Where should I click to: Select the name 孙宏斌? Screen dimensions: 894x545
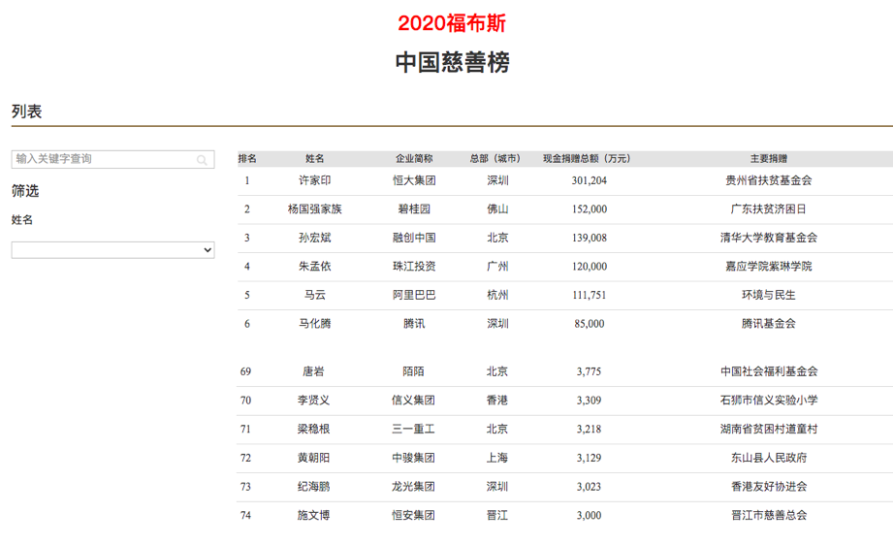(x=315, y=238)
